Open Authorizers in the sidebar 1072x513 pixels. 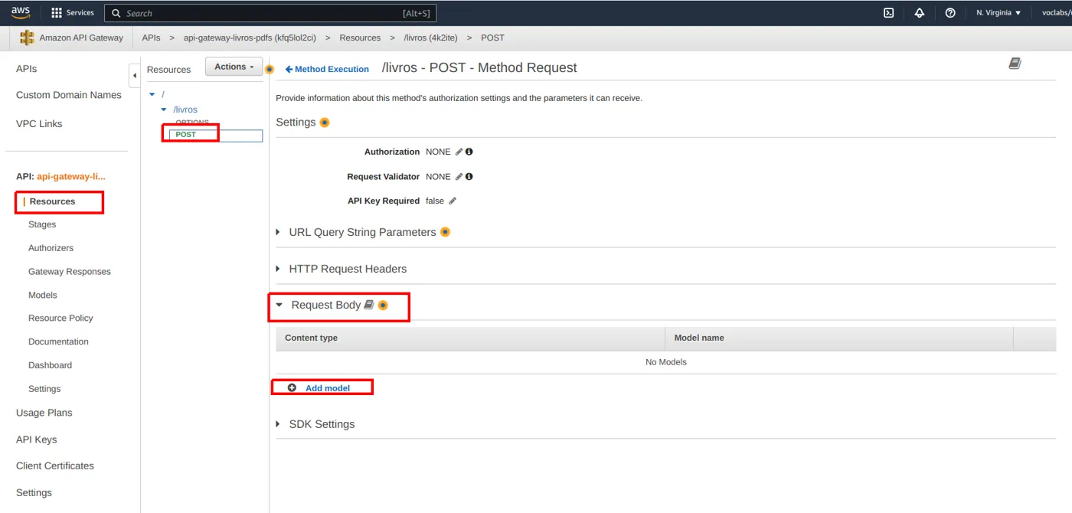tap(51, 248)
